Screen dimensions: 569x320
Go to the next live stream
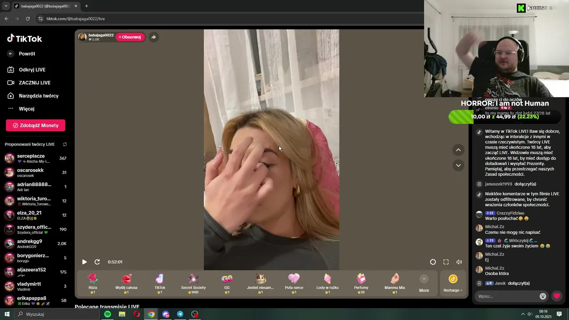click(458, 165)
